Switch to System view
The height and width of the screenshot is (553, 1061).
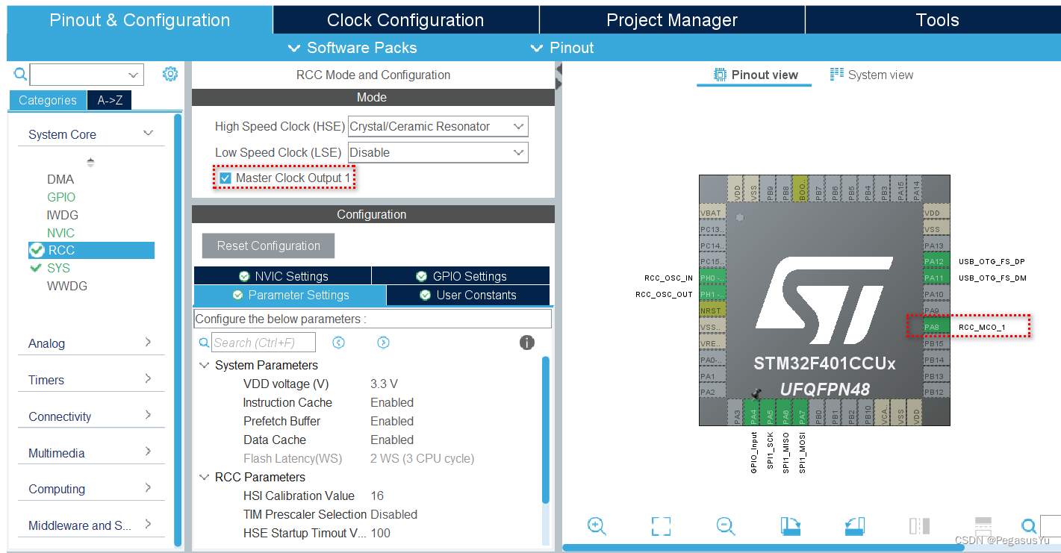point(871,75)
